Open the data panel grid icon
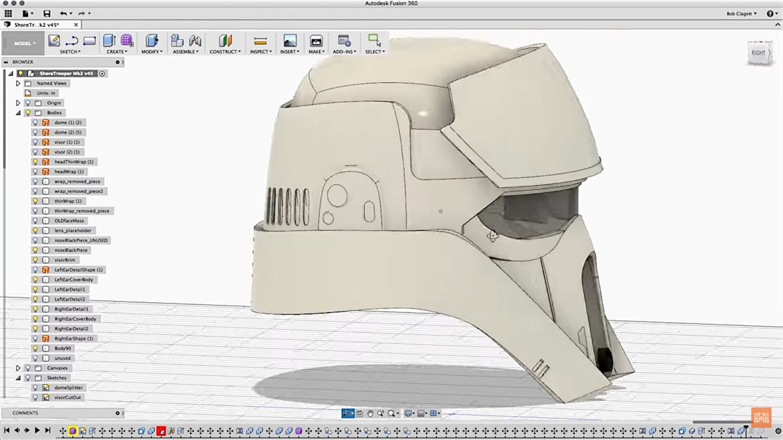 tap(8, 13)
